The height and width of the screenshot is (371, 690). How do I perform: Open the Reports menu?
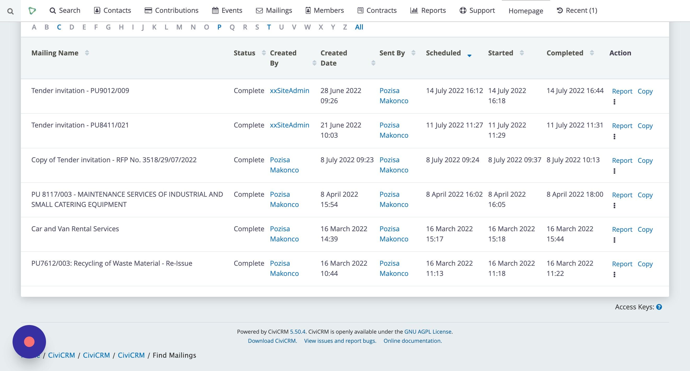[x=428, y=10]
